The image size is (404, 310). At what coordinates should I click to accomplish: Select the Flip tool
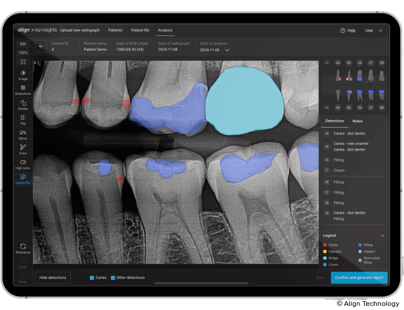point(23,120)
